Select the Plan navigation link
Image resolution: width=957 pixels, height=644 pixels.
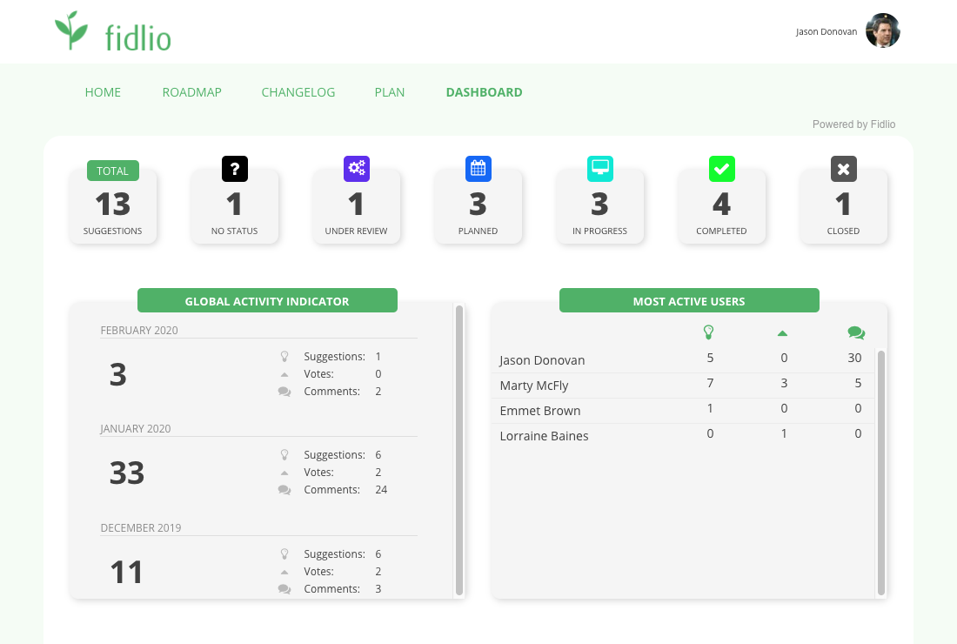click(389, 92)
